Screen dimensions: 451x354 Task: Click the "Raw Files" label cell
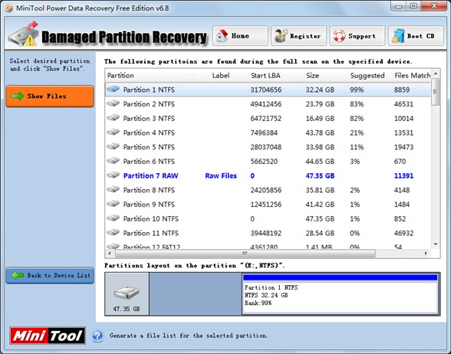pos(221,176)
